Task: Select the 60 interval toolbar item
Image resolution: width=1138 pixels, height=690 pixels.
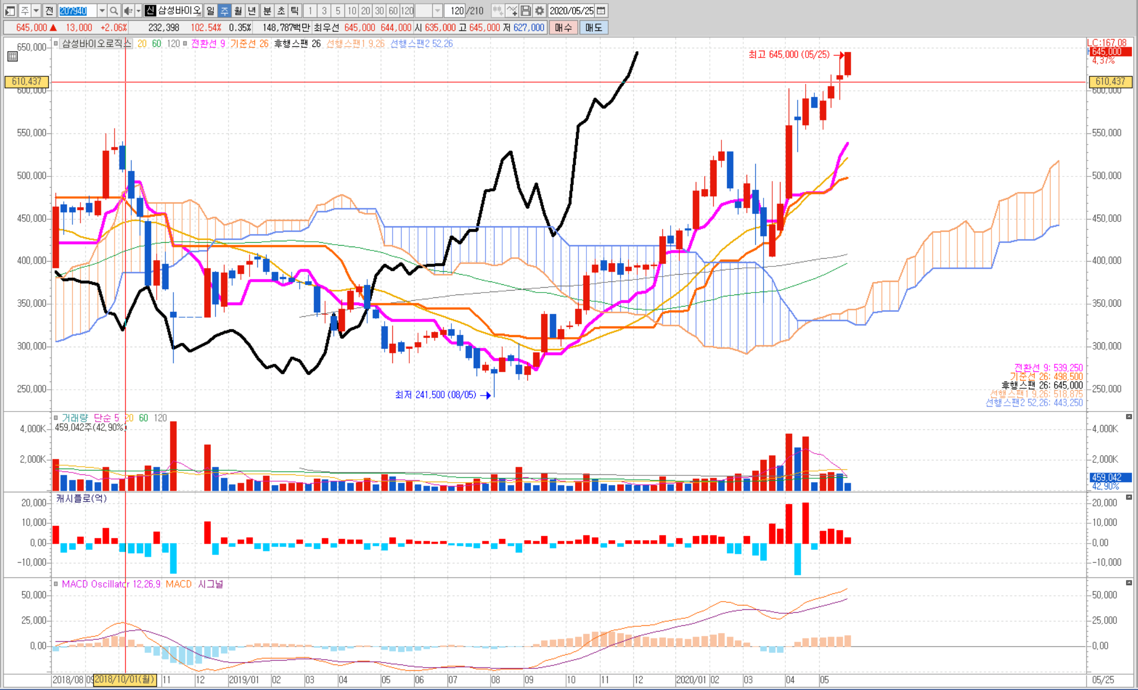Action: click(x=393, y=11)
